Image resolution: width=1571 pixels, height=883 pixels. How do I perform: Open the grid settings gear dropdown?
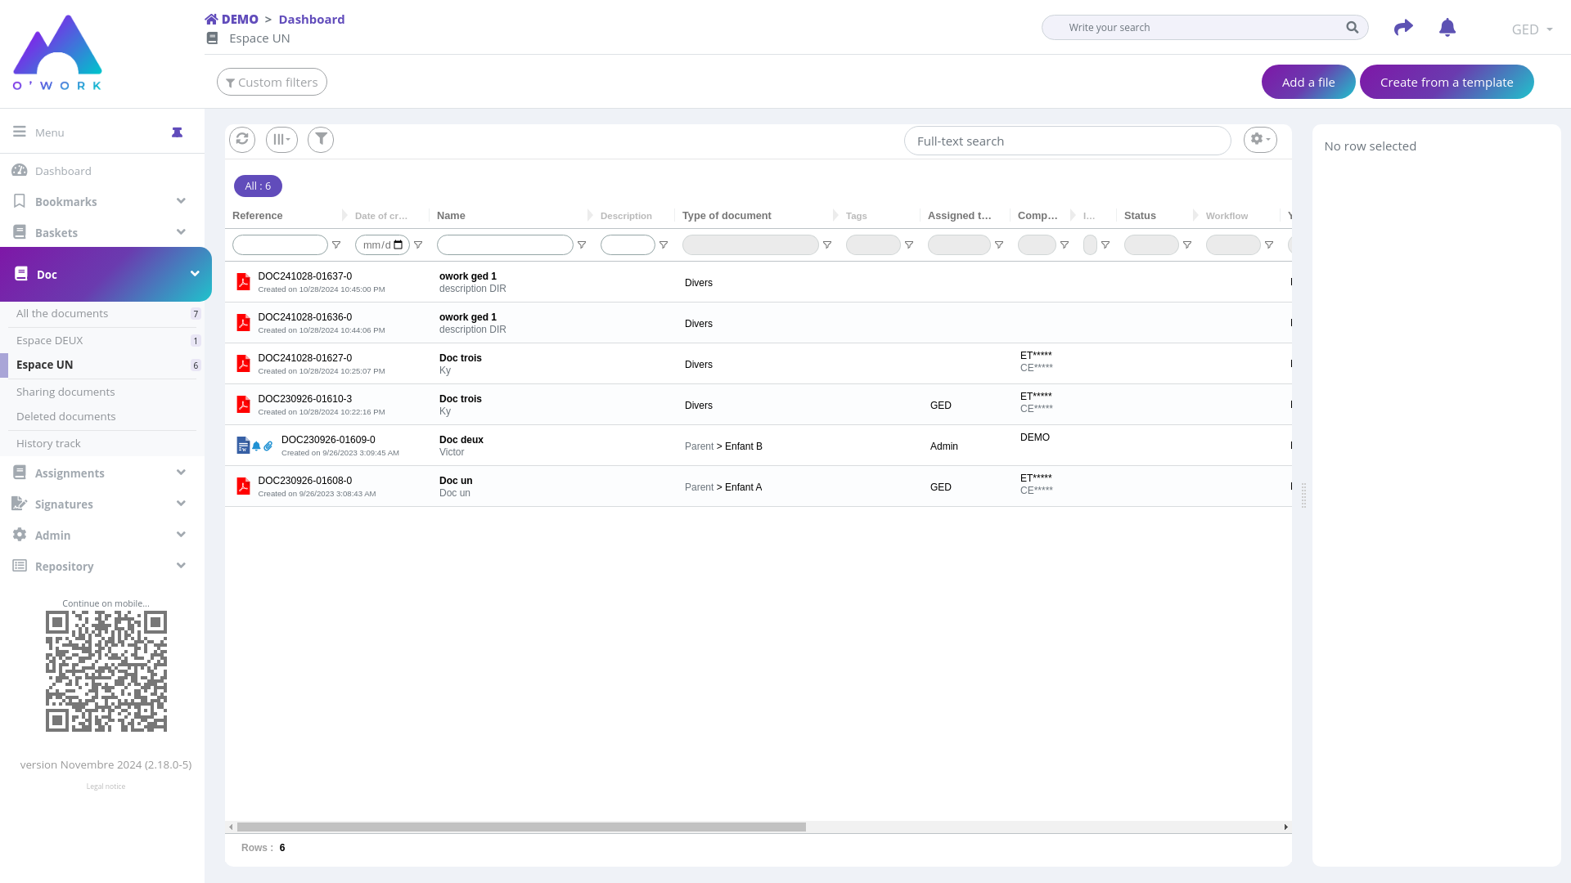click(x=1260, y=140)
